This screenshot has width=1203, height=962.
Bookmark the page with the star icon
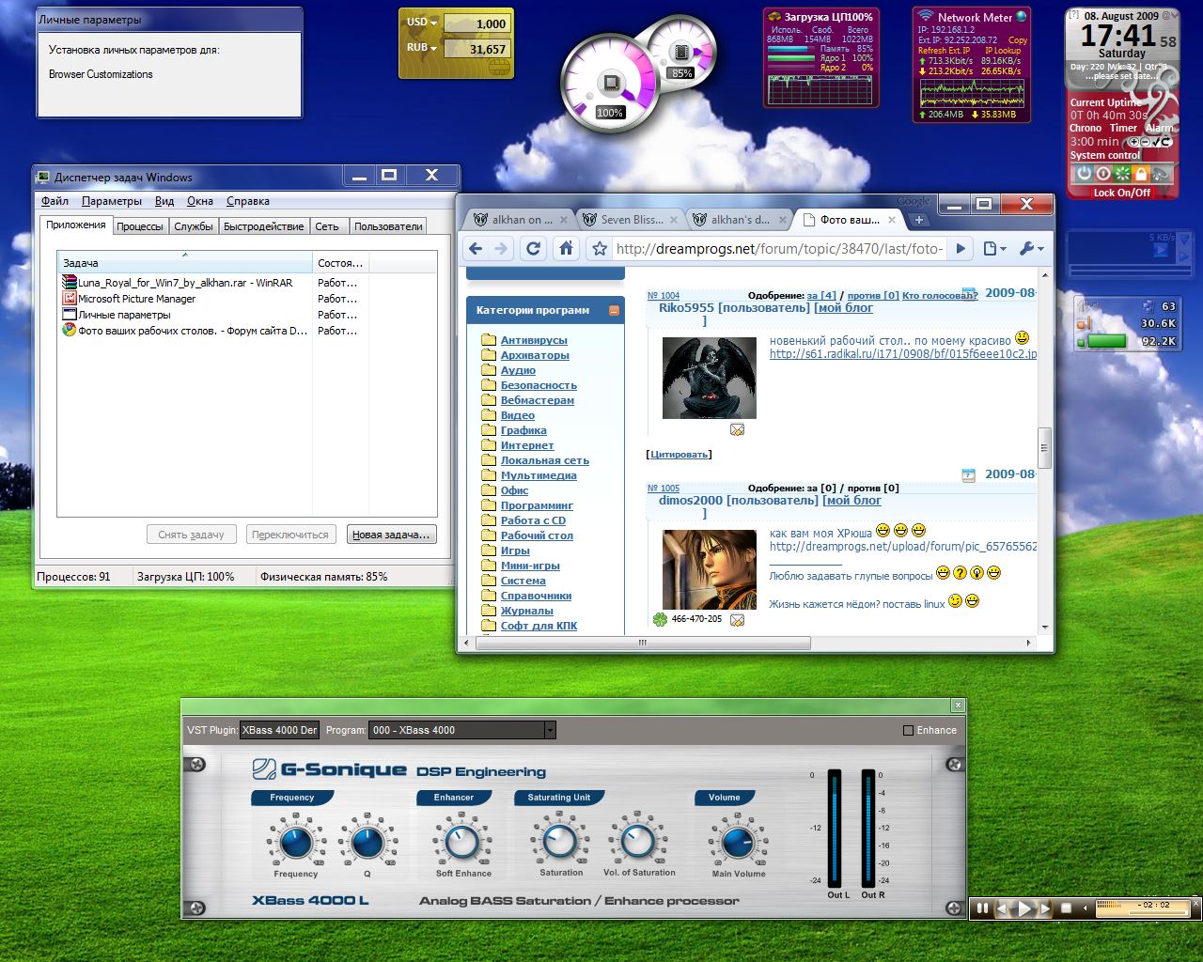[x=600, y=249]
